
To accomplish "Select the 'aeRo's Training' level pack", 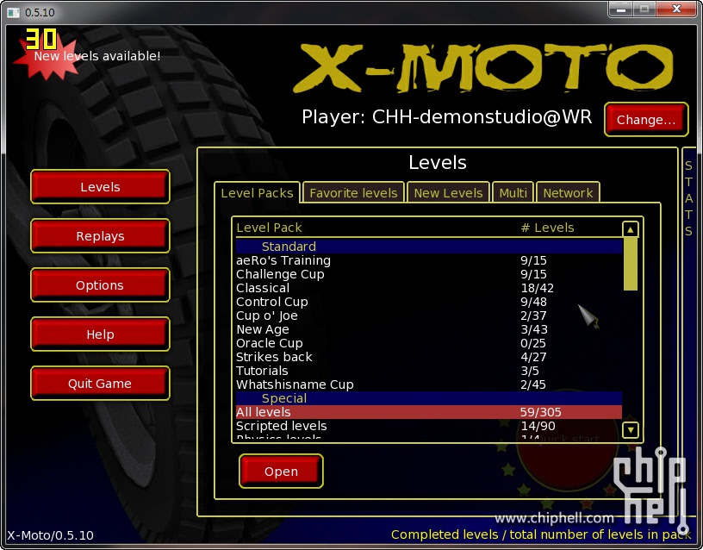I will coord(429,260).
